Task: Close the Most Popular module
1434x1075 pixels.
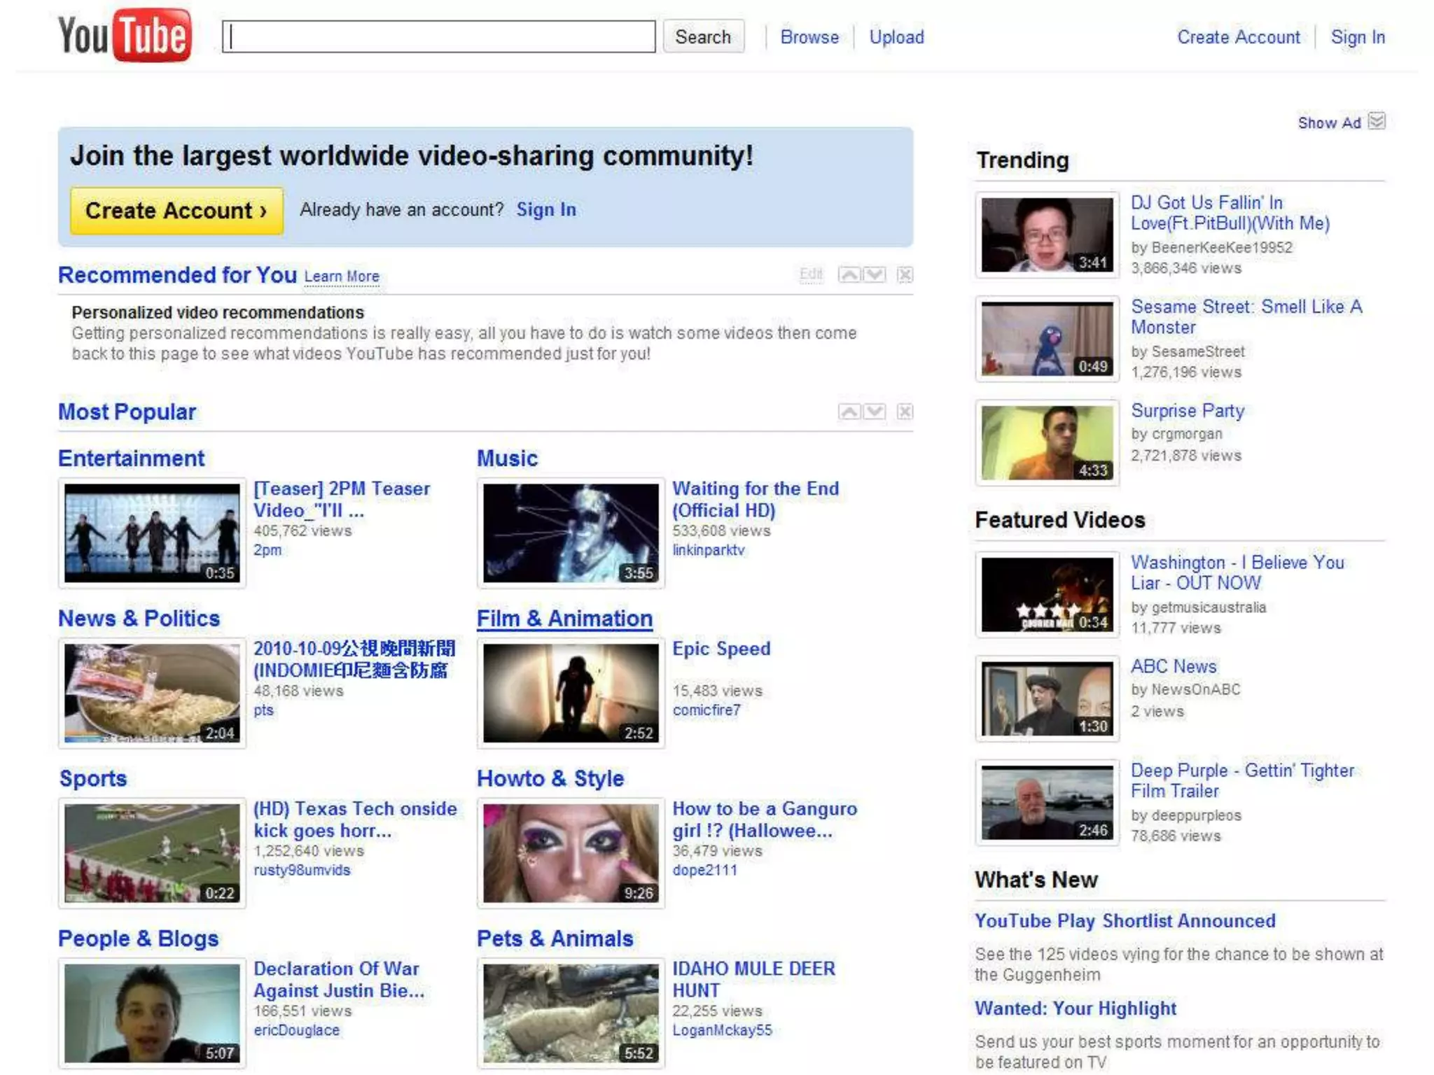Action: (x=905, y=412)
